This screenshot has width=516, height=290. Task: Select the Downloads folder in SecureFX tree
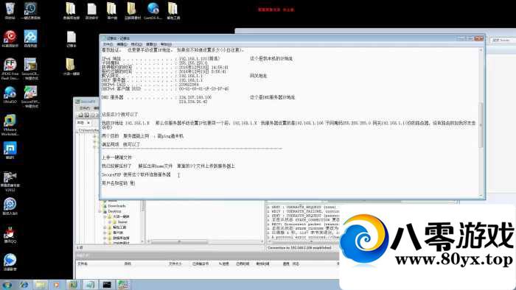(x=116, y=206)
